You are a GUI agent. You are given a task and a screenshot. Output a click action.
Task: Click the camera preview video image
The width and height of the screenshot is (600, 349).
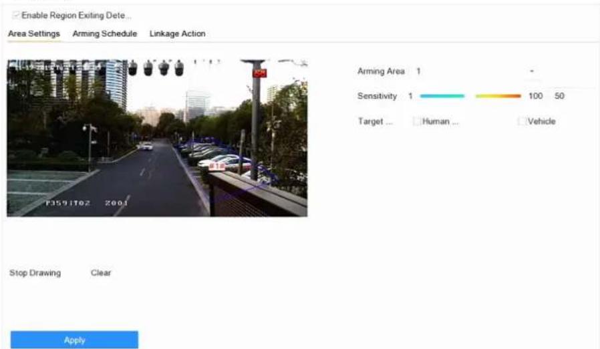(x=157, y=138)
